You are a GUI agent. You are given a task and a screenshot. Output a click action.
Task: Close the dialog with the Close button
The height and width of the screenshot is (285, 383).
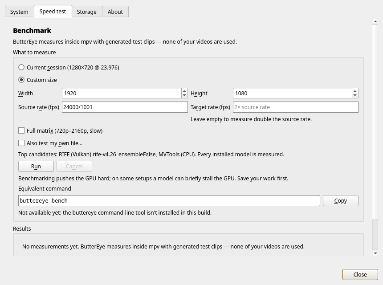[360, 274]
